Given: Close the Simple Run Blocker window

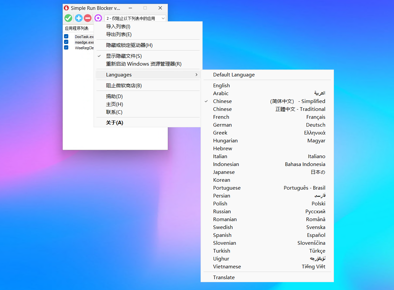Looking at the screenshot, I should [x=160, y=8].
